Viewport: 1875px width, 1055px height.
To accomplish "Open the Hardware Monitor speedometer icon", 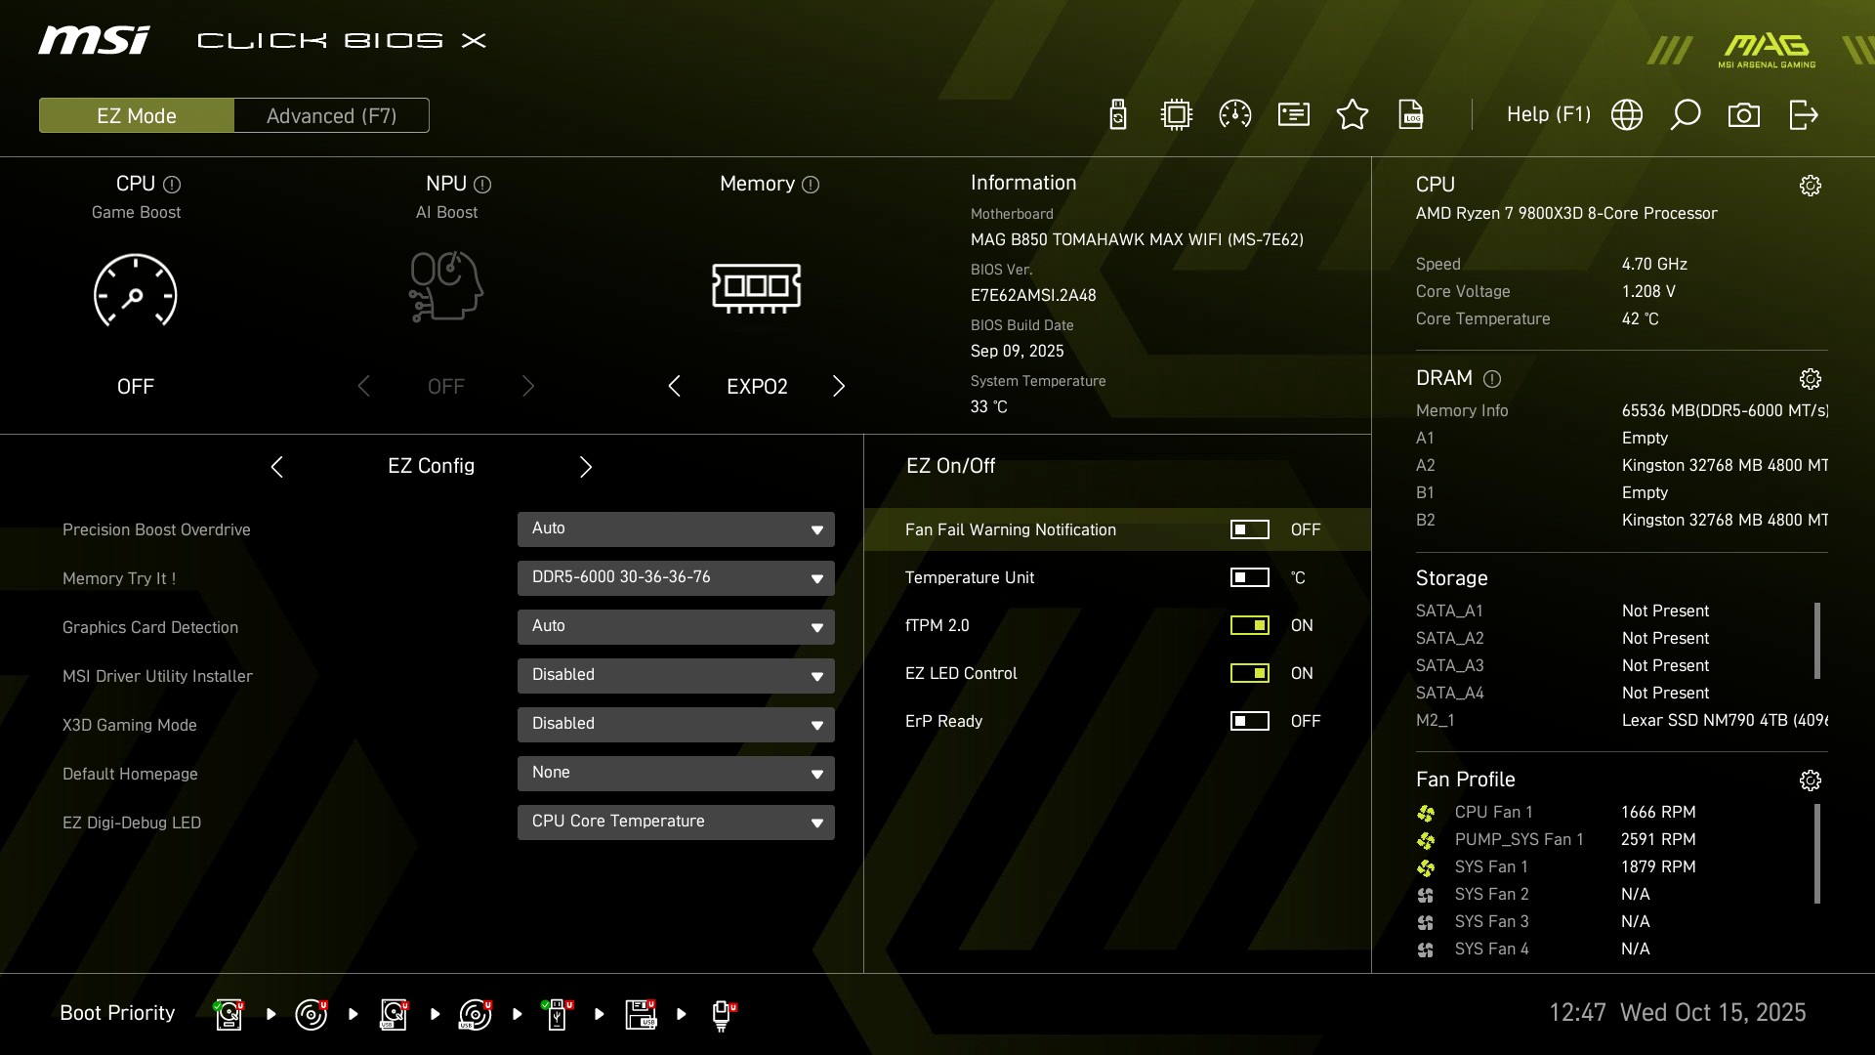I will pyautogui.click(x=1234, y=114).
